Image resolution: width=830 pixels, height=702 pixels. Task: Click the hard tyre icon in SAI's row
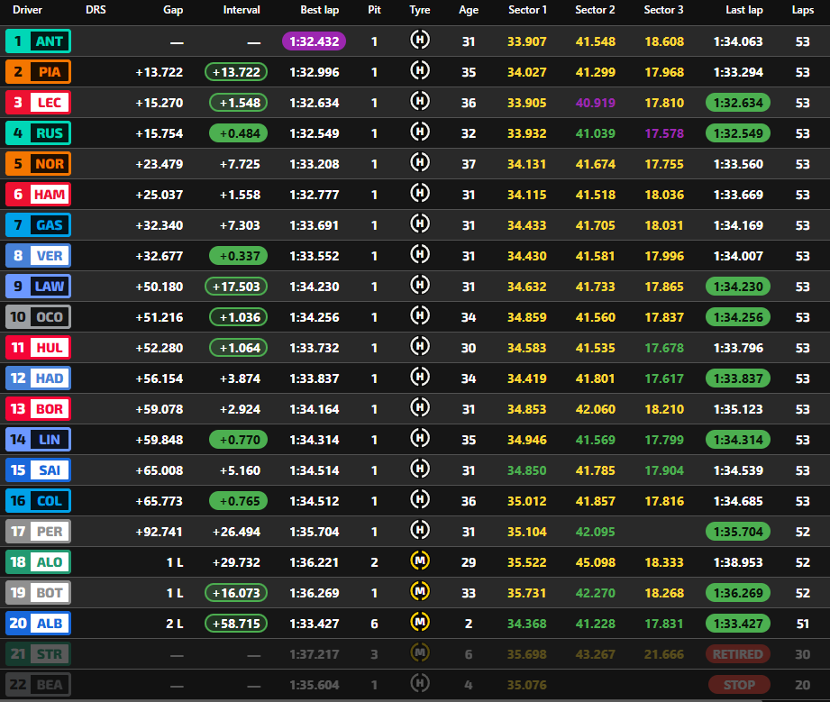coord(420,470)
